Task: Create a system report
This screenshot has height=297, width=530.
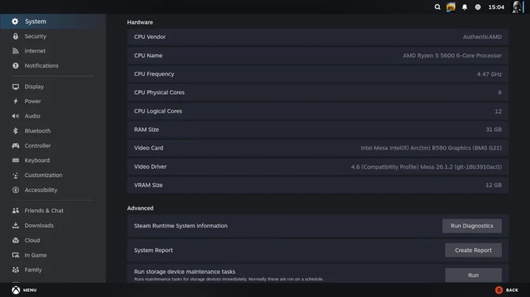Action: 474,250
